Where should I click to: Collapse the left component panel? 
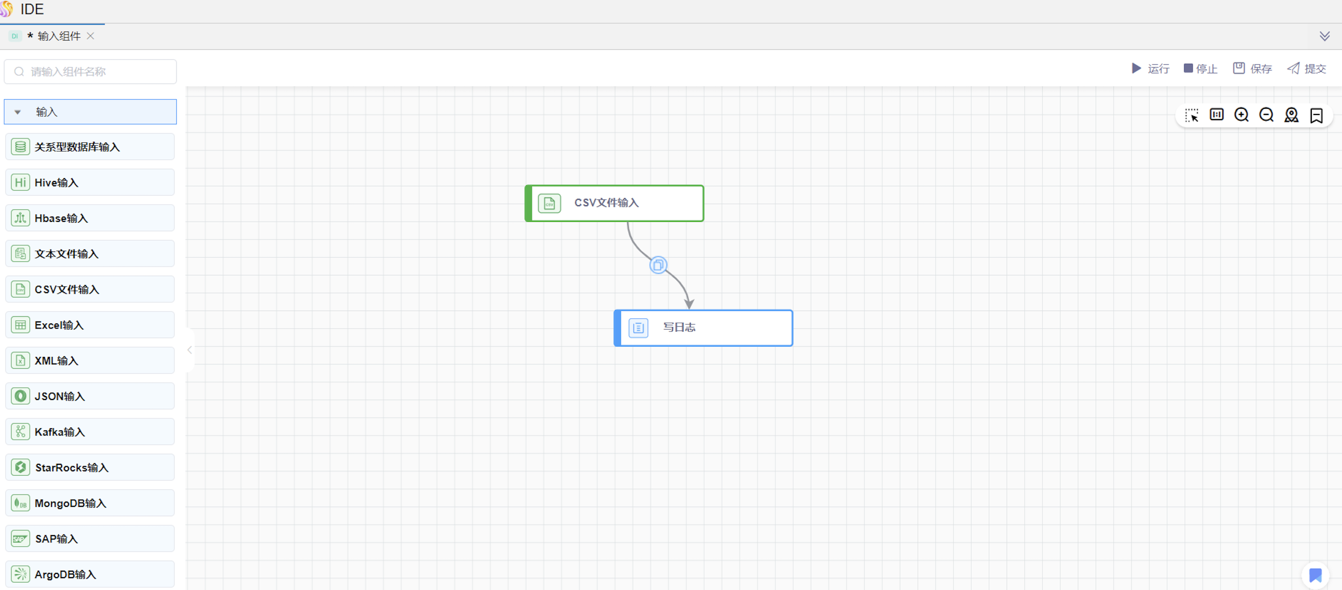(189, 350)
